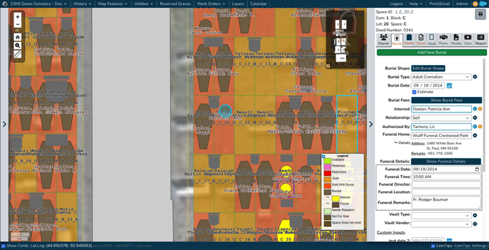This screenshot has height=250, width=489.
Task: Open the Marker tab icon
Action: pyautogui.click(x=409, y=40)
